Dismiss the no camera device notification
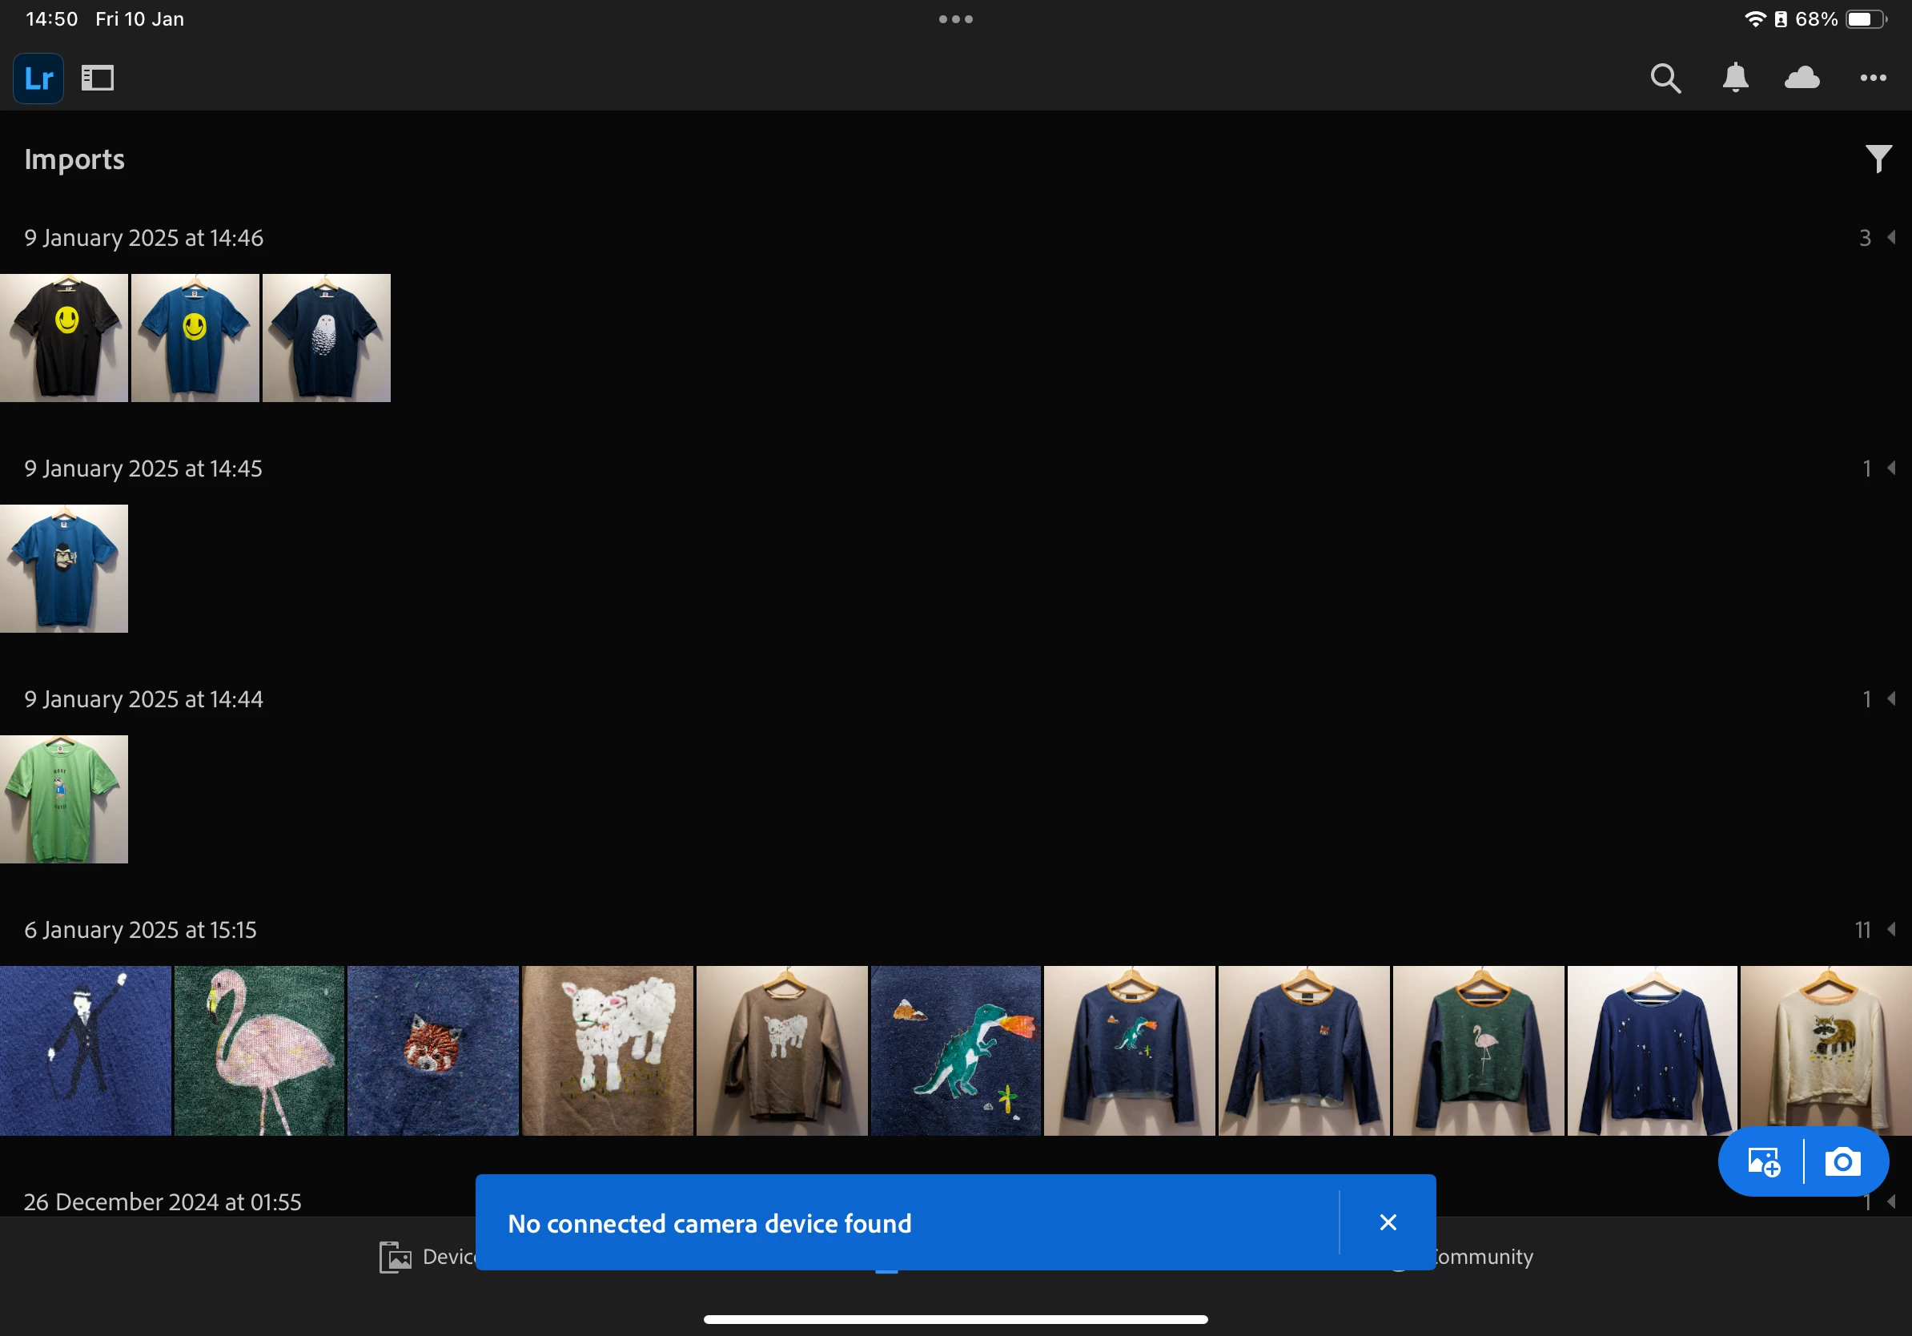 tap(1388, 1222)
